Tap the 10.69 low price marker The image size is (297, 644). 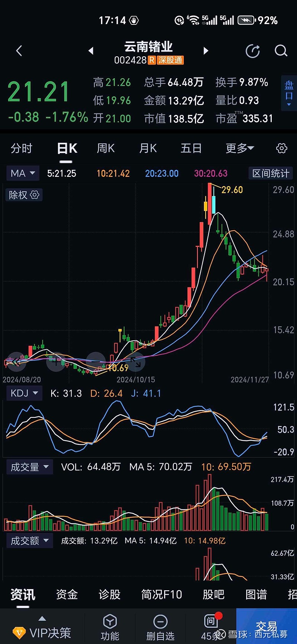click(118, 368)
